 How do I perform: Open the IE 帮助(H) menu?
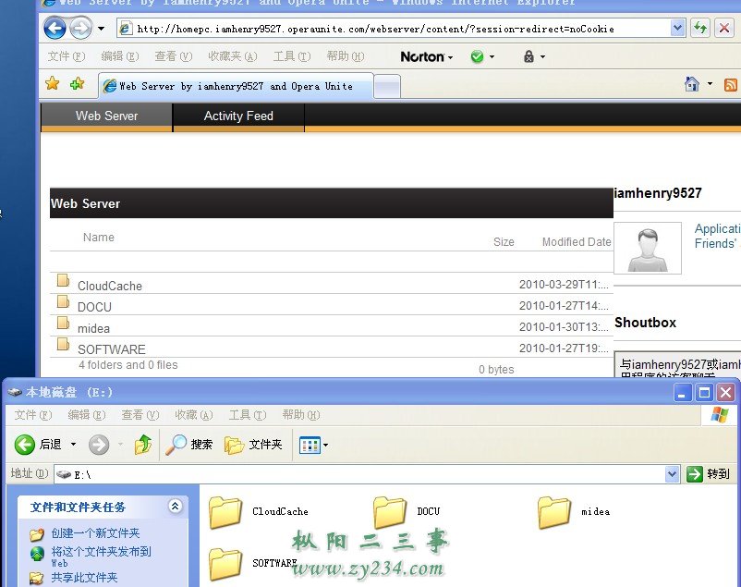346,56
